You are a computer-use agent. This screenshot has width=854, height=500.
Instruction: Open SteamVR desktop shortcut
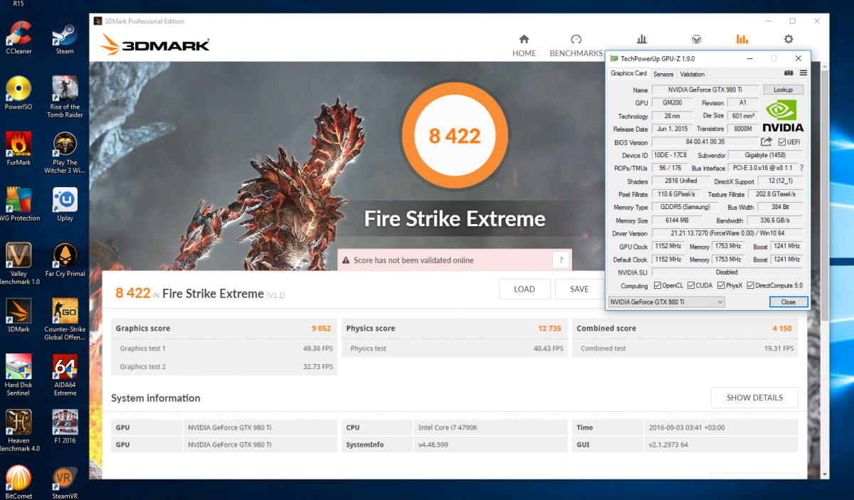point(65,482)
